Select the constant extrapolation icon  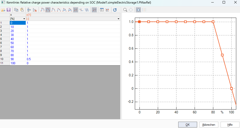(81, 10)
